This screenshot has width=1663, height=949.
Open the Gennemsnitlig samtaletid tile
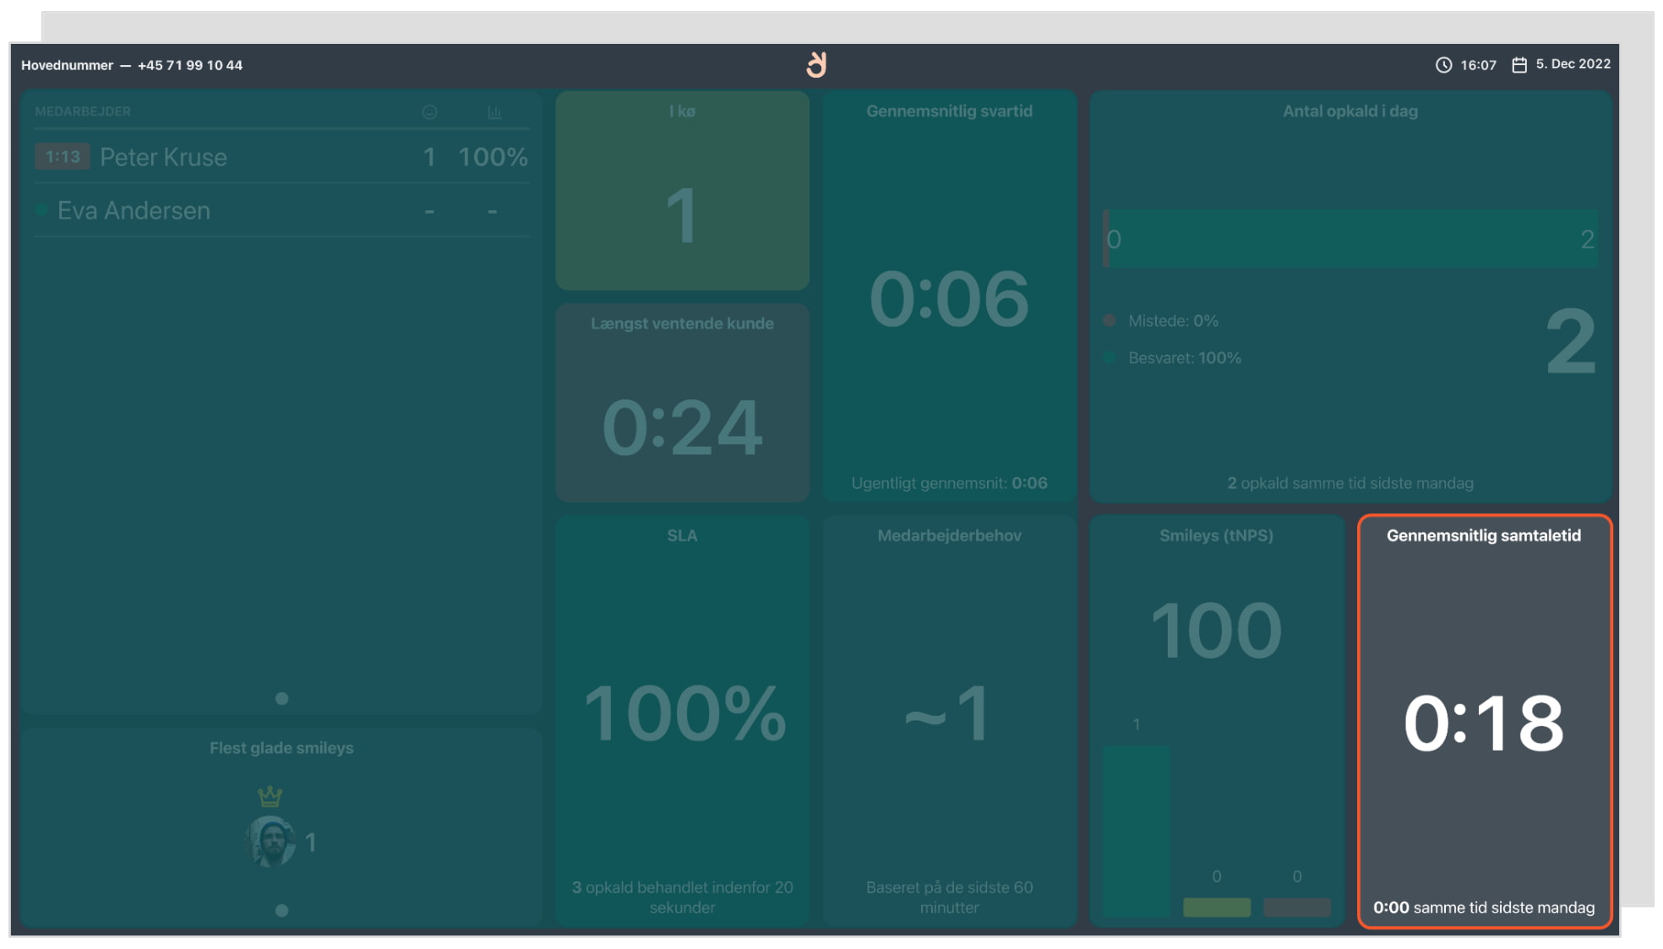[1484, 721]
